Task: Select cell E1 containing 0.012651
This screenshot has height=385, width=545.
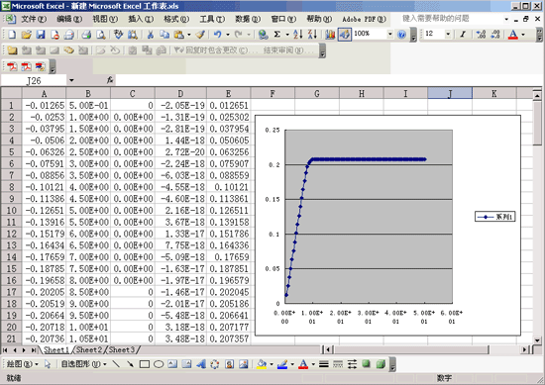Action: 228,105
